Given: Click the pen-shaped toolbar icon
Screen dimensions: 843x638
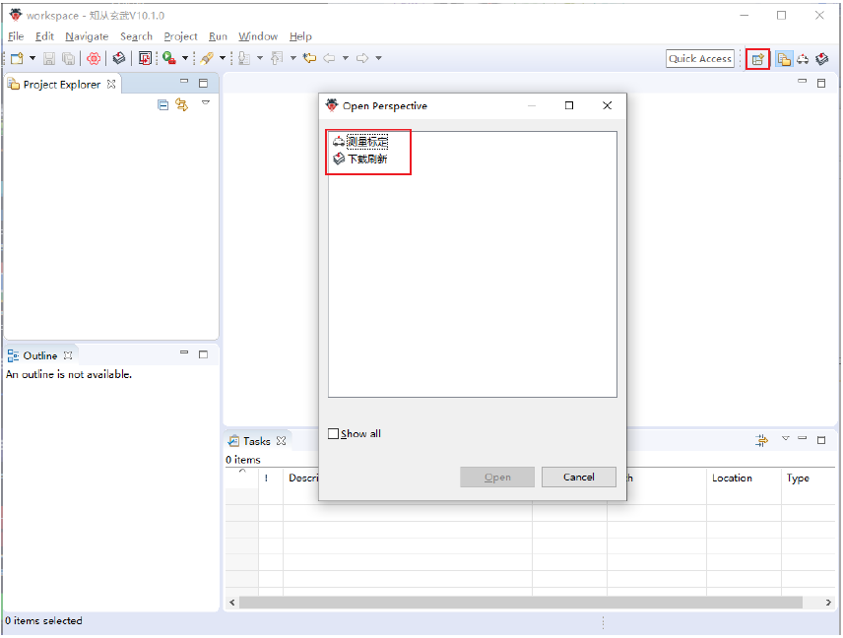Looking at the screenshot, I should [207, 58].
